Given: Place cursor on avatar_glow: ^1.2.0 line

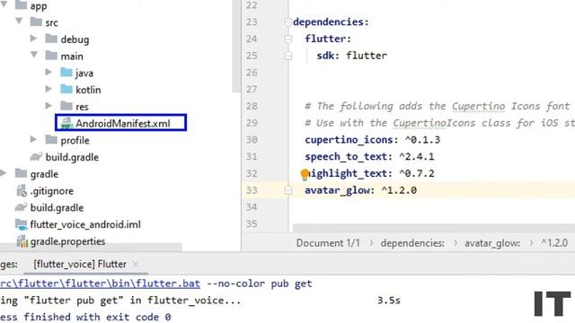Looking at the screenshot, I should 360,190.
